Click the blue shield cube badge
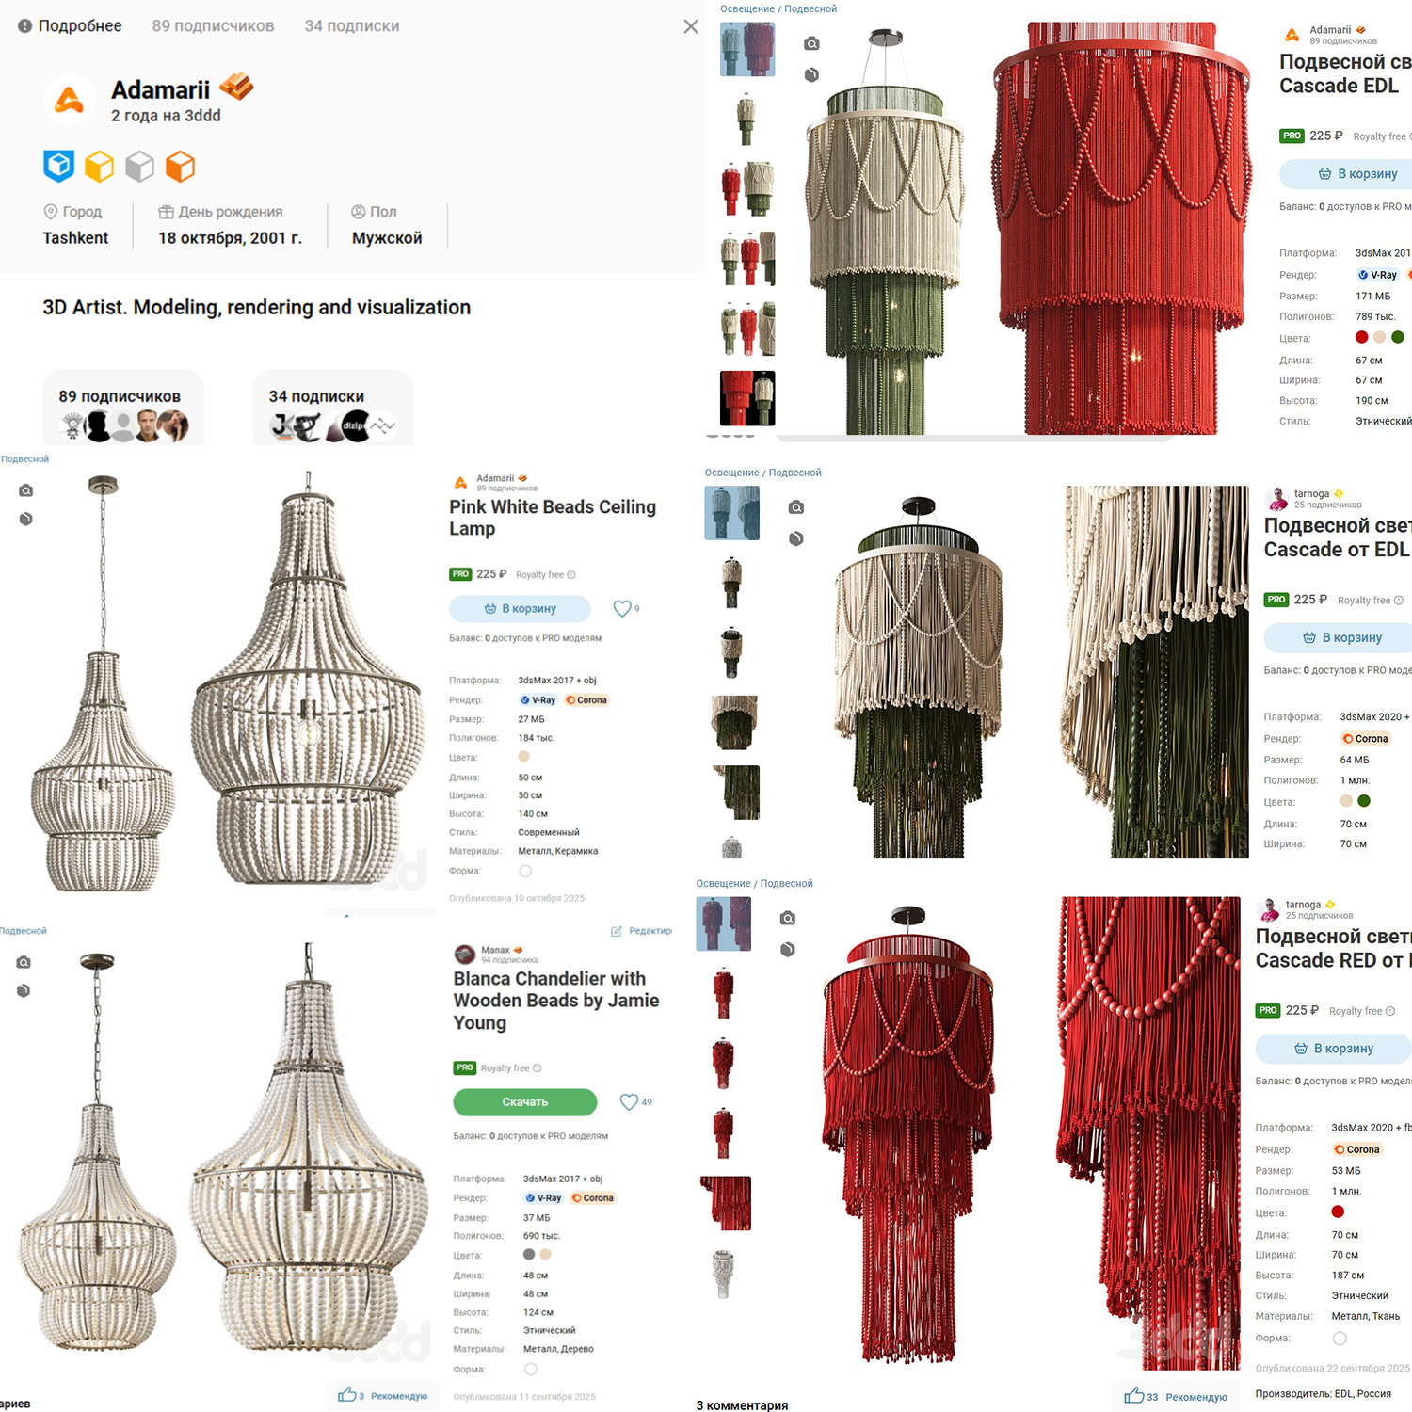Screen dimensions: 1412x1412 59,166
